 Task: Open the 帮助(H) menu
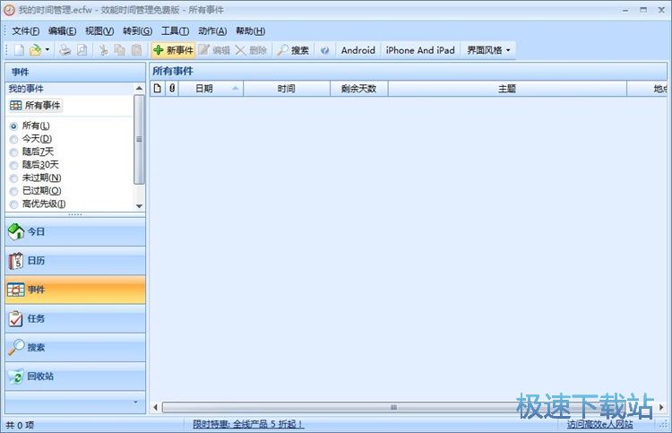coord(250,30)
